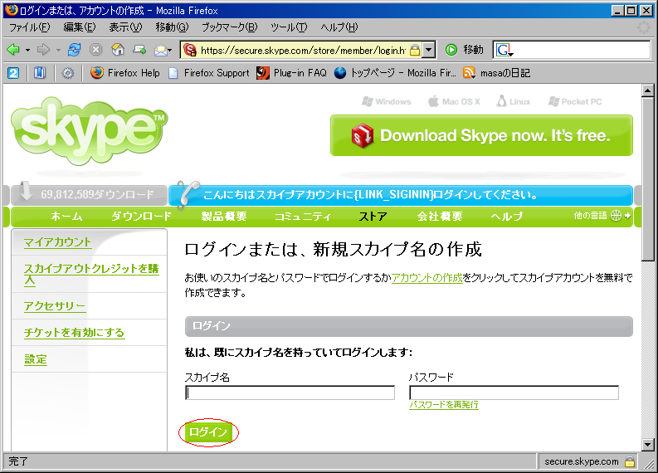
Task: Click the Reload page toolbar icon
Action: (x=75, y=50)
